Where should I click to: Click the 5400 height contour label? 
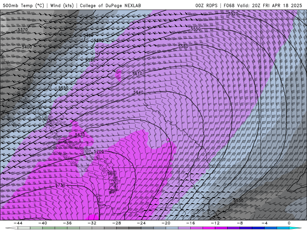pos(27,47)
